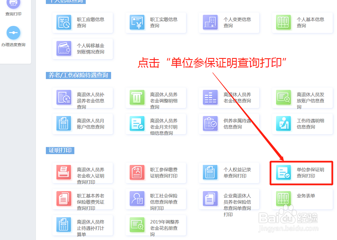Open 业务表单 text

306,196
